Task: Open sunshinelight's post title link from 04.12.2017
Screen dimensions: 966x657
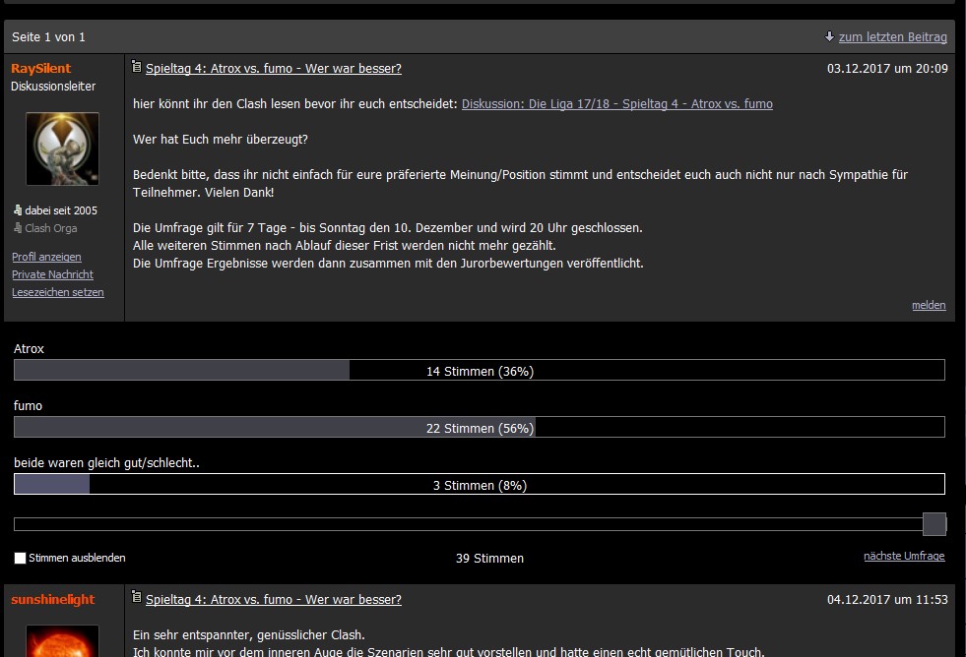Action: pos(274,599)
